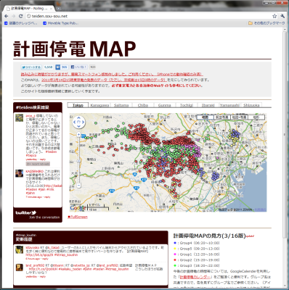This screenshot has height=290, width=289.
Task: Click kitayoko's avatar in update history
Action: pyautogui.click(x=20, y=249)
